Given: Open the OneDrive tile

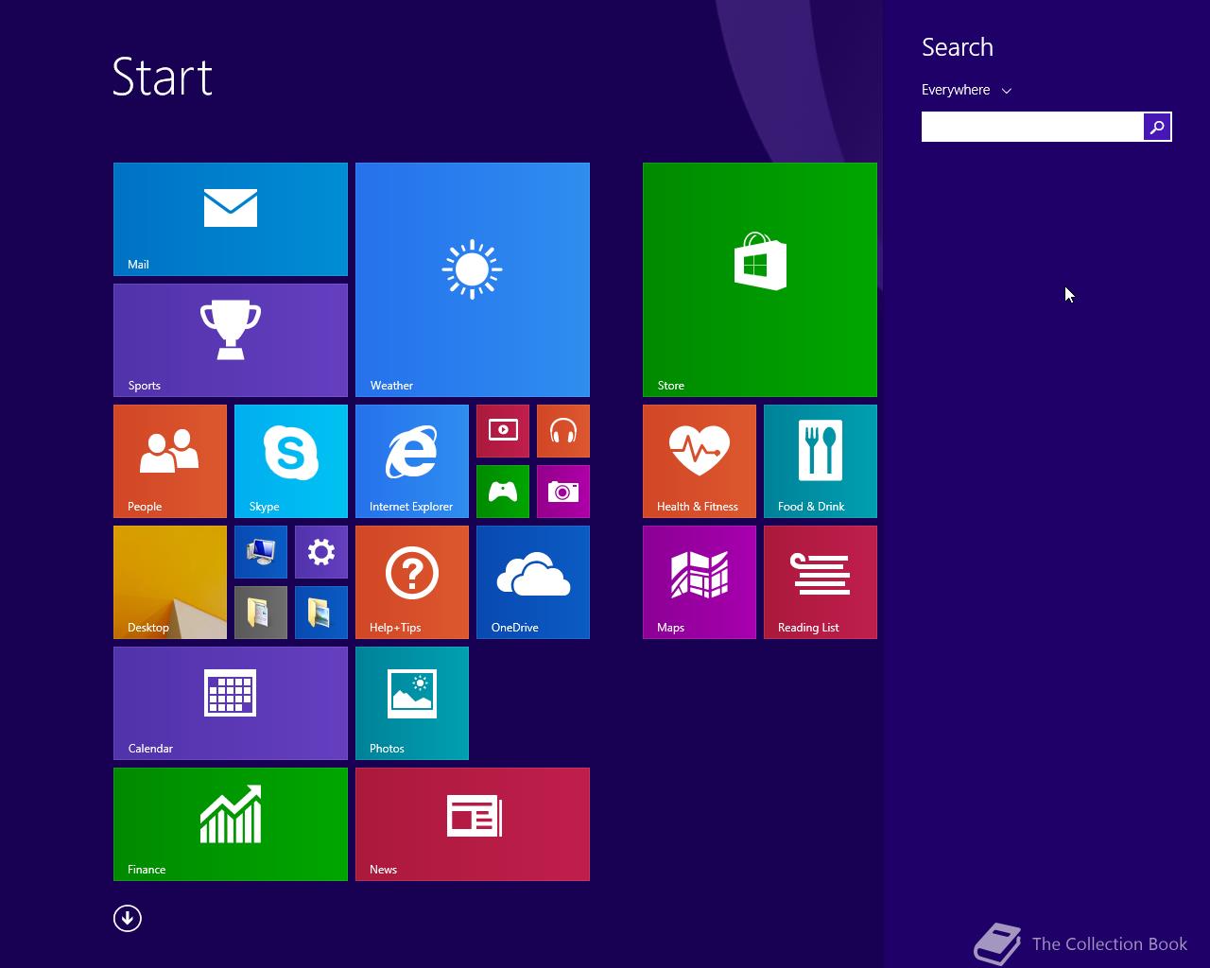Looking at the screenshot, I should pos(533,582).
